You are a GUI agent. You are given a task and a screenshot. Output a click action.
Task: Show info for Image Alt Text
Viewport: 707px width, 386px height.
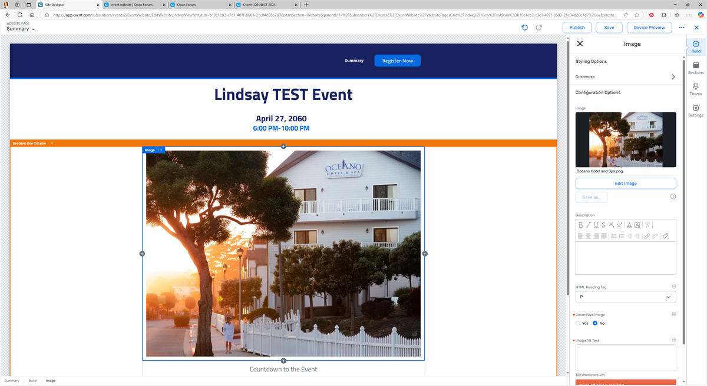coord(673,340)
